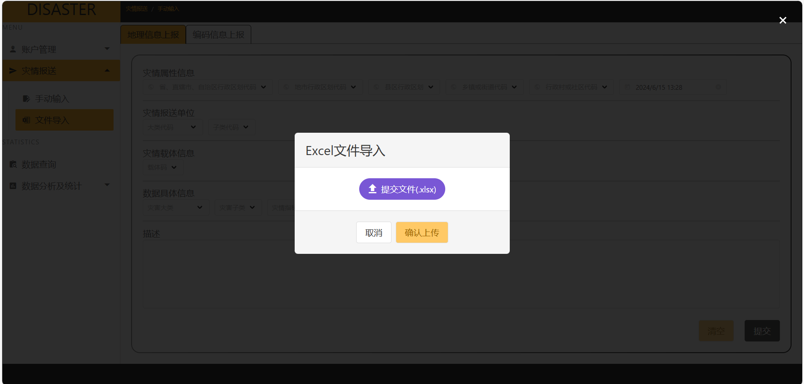Open the 灾害大类 dropdown
804x384 pixels.
[x=176, y=207]
